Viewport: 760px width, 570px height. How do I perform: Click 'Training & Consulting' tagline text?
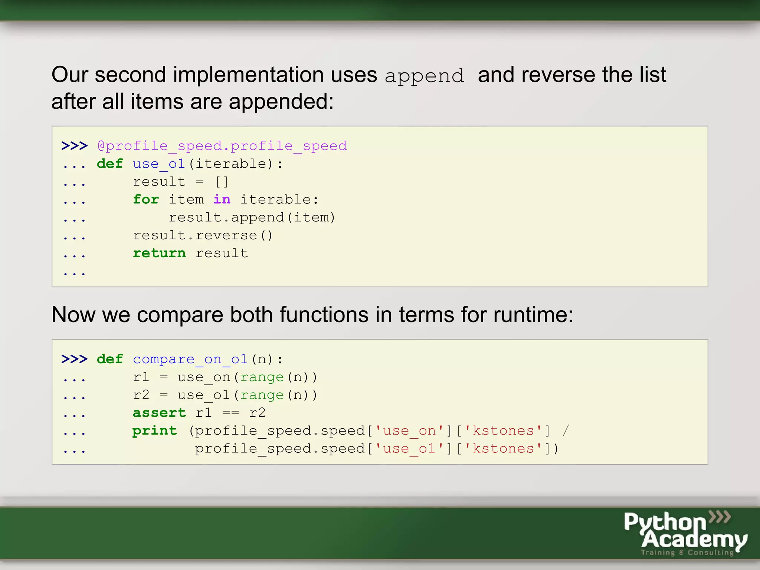(687, 553)
